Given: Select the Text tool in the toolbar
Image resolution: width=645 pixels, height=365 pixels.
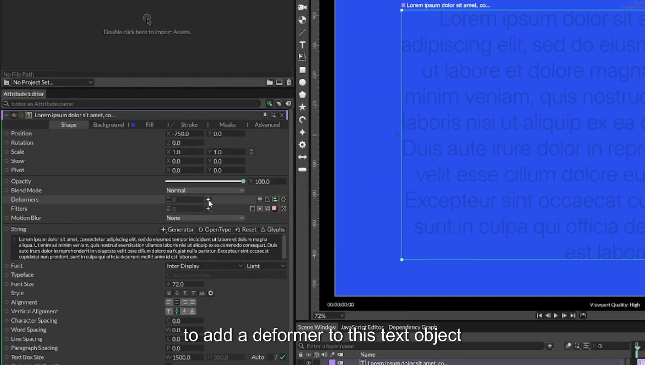Looking at the screenshot, I should click(x=302, y=45).
